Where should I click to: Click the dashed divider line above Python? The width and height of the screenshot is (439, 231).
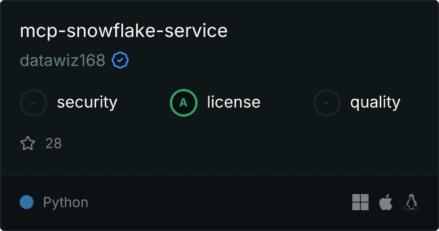pos(219,175)
